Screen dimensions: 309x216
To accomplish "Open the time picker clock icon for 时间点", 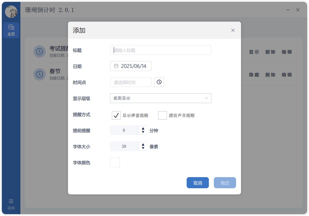I will click(159, 82).
